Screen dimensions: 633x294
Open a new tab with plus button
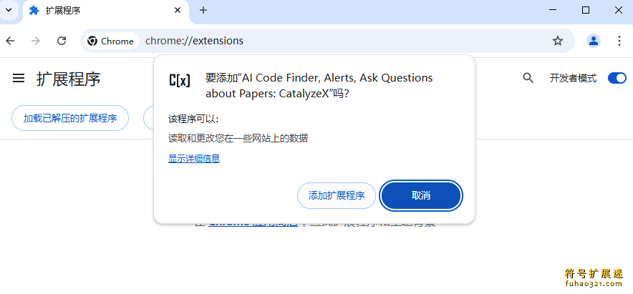pos(203,11)
